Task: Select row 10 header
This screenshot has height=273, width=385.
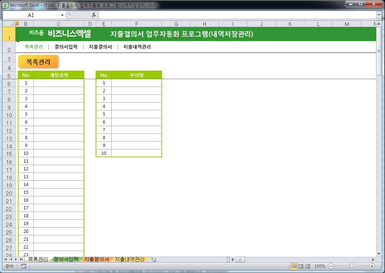Action: click(9, 115)
